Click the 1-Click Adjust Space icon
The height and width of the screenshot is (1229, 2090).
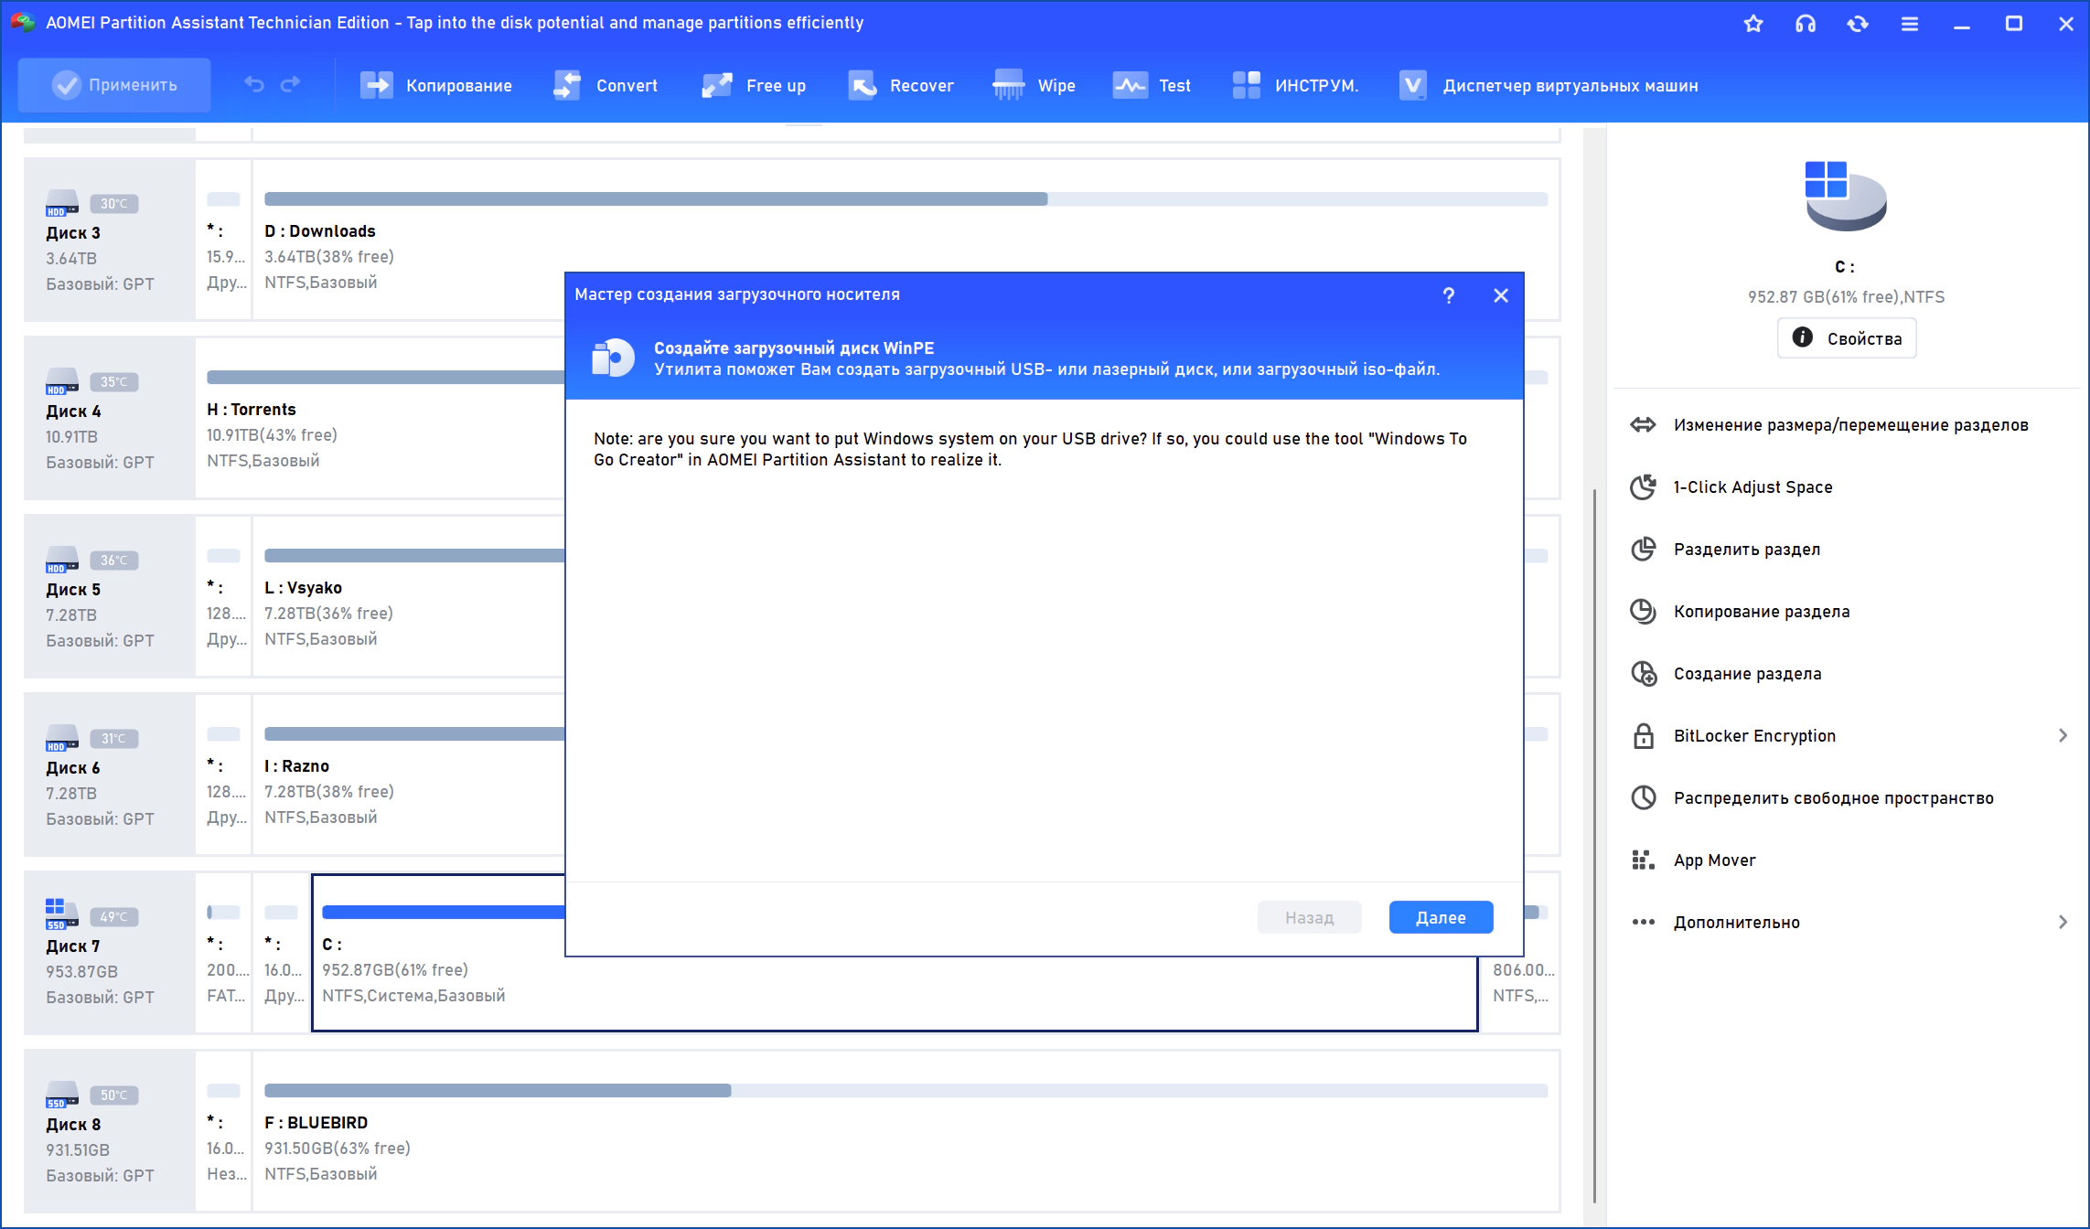point(1644,487)
